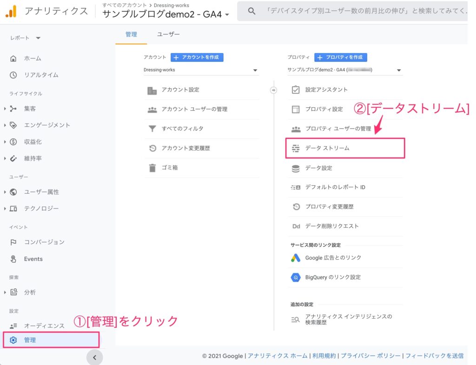Open プロパティ設定 menu item
The height and width of the screenshot is (365, 476).
(345, 109)
